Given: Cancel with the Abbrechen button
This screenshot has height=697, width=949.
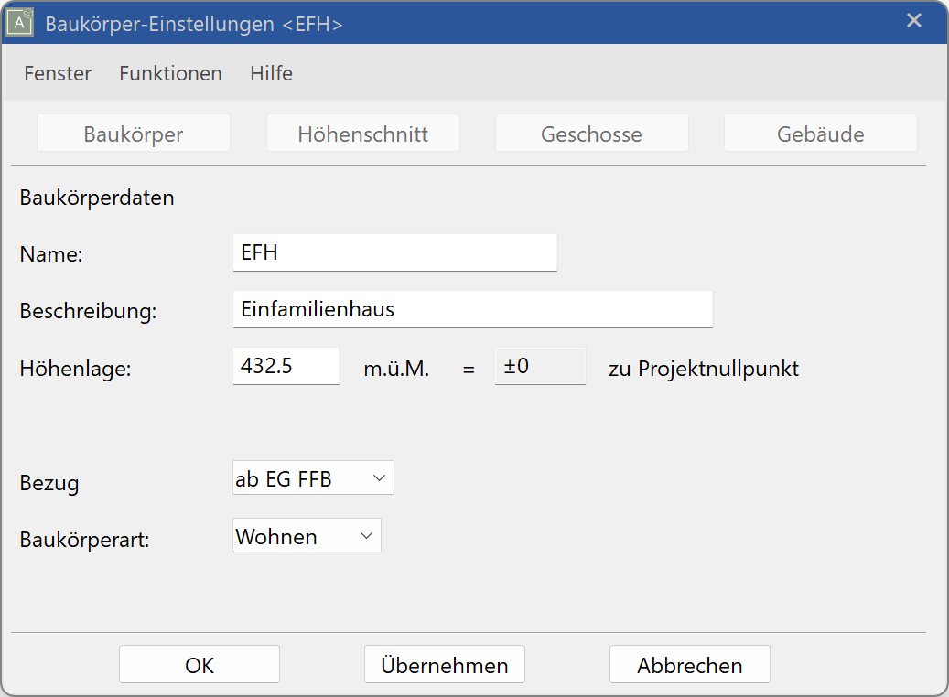Looking at the screenshot, I should tap(689, 665).
